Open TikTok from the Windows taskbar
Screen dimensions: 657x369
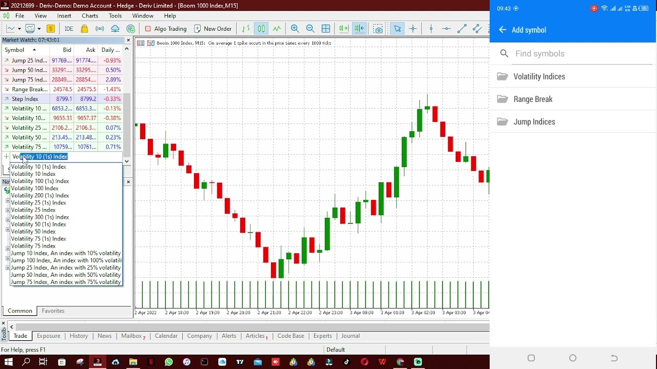click(346, 362)
